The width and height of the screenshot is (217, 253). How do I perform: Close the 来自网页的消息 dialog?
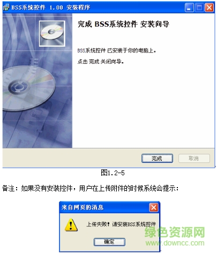(x=154, y=207)
